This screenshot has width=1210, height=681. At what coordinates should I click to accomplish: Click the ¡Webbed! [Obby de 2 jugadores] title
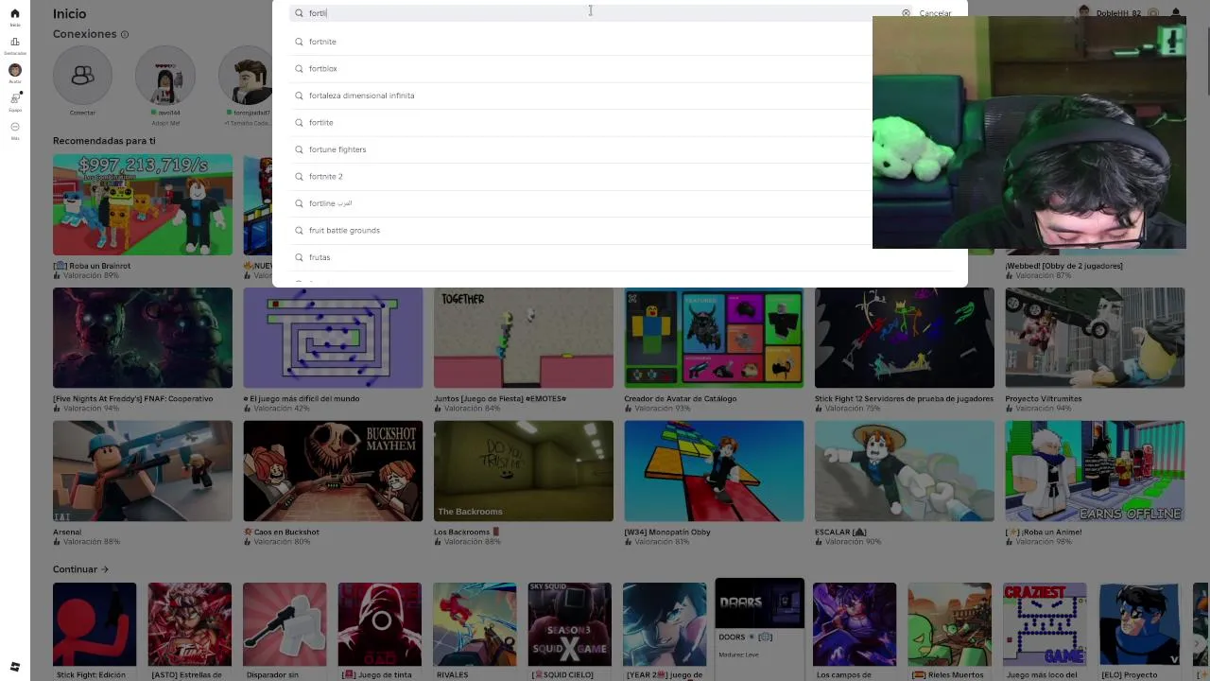click(1063, 266)
